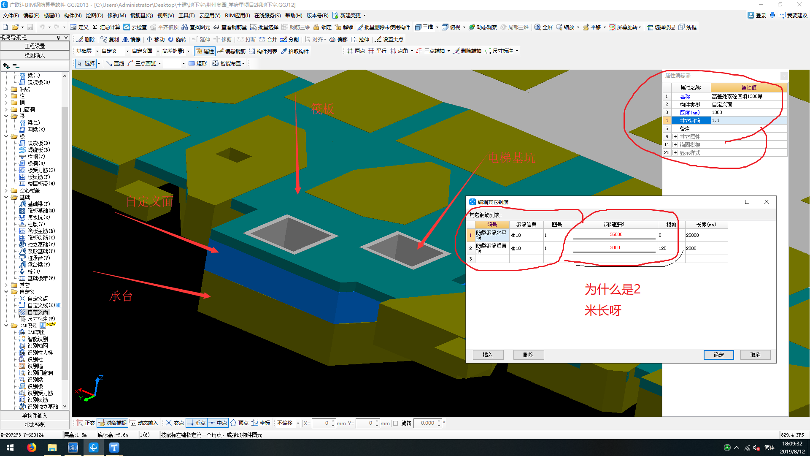Click the 删除 delete tool
The height and width of the screenshot is (456, 810).
(x=86, y=39)
